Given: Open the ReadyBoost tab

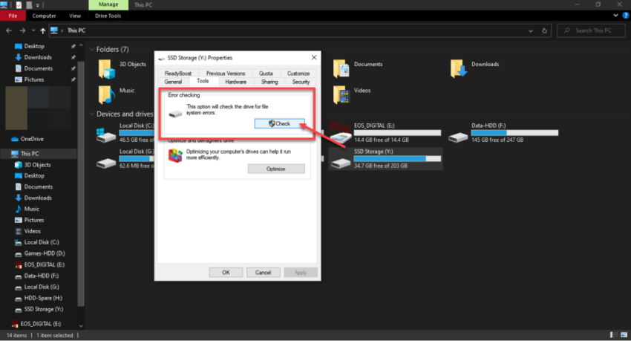Looking at the screenshot, I should (178, 74).
